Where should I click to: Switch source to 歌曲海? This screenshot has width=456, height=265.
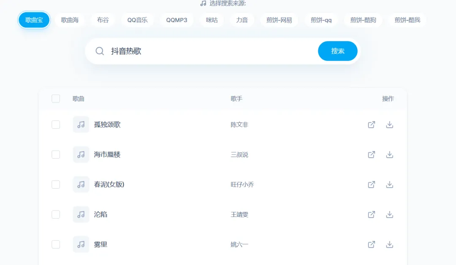click(x=70, y=20)
